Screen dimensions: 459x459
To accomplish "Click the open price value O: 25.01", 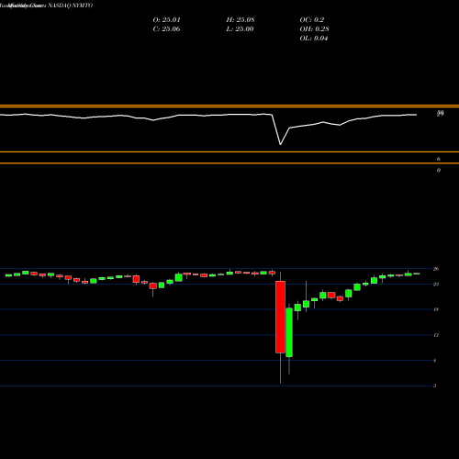I will tap(166, 20).
